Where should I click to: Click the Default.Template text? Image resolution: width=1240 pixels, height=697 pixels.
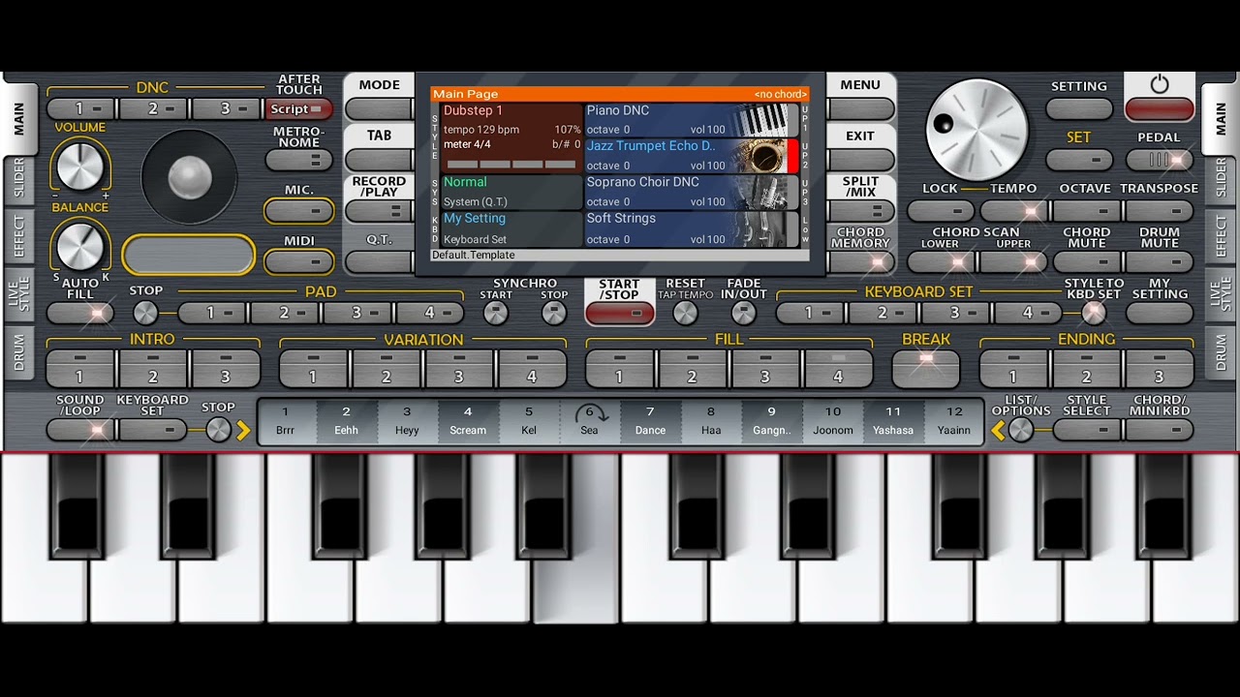pyautogui.click(x=474, y=256)
